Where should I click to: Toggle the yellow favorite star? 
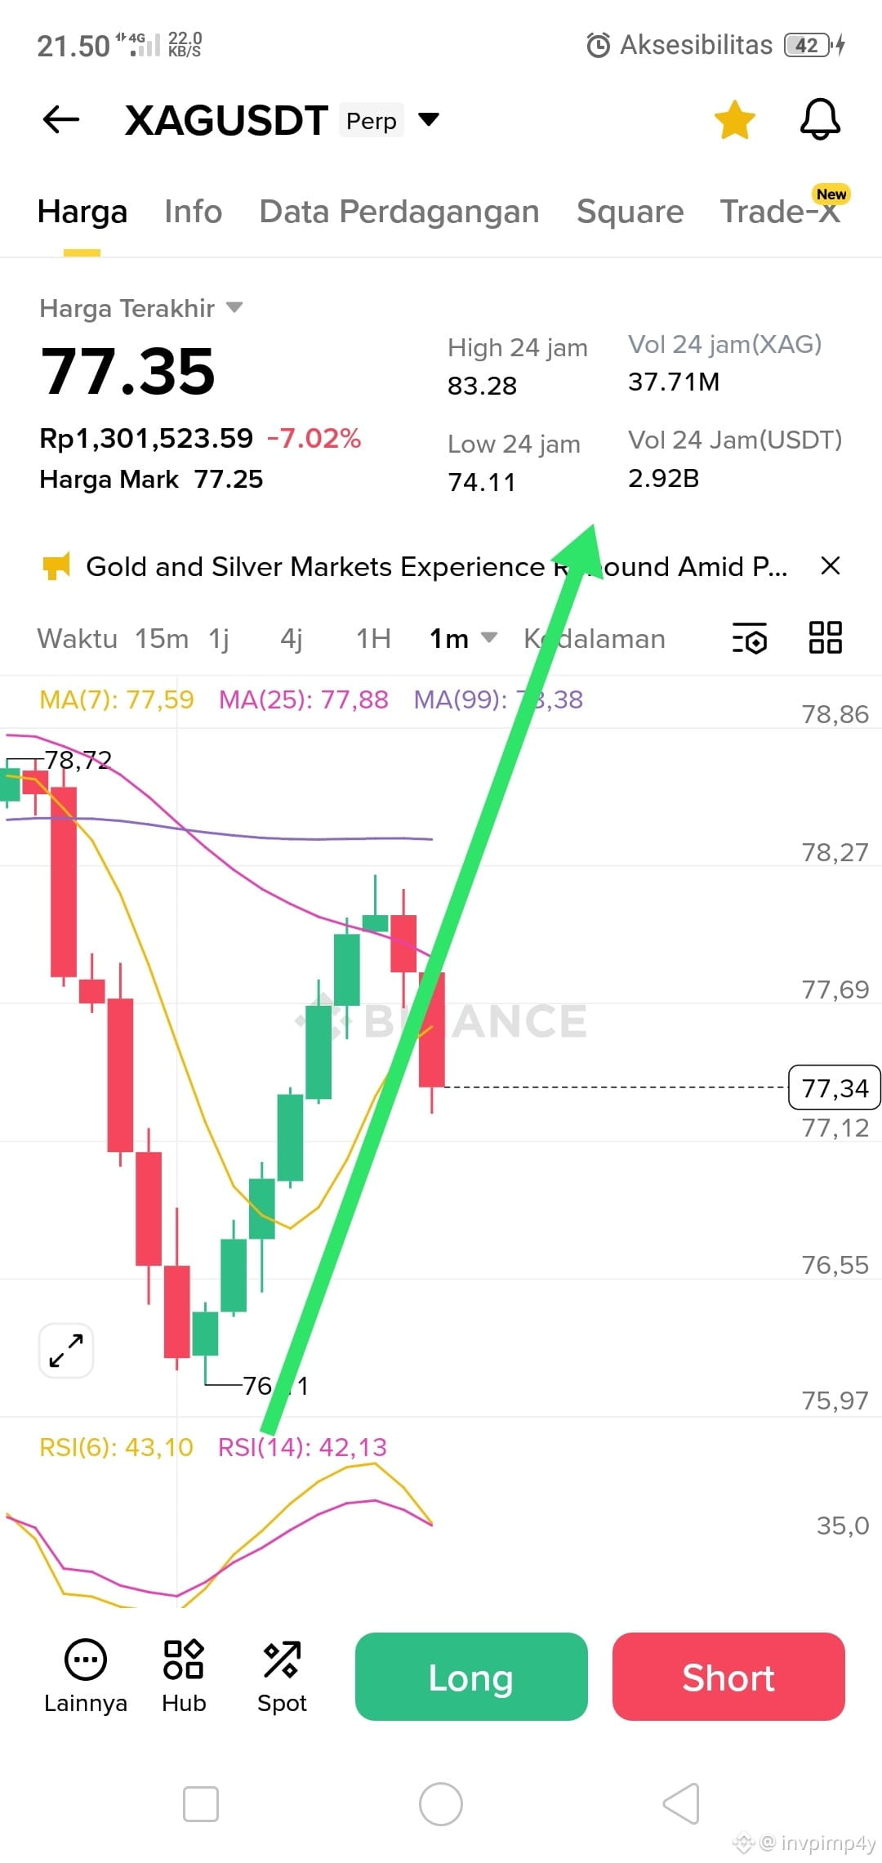tap(734, 120)
